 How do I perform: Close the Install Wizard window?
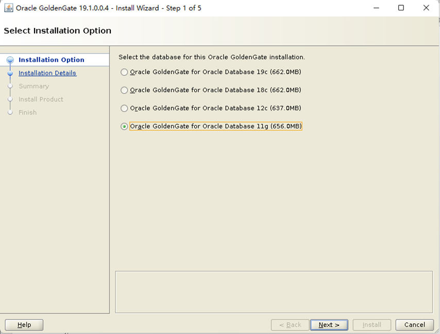click(x=426, y=8)
